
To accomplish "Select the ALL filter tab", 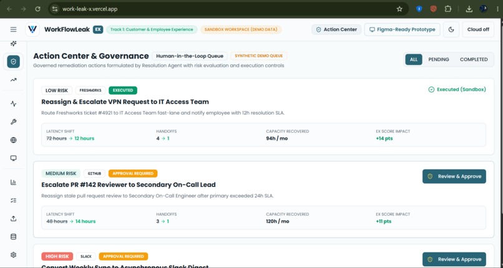I will (414, 60).
